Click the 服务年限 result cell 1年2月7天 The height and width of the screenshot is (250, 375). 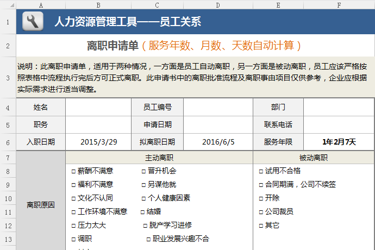click(339, 142)
